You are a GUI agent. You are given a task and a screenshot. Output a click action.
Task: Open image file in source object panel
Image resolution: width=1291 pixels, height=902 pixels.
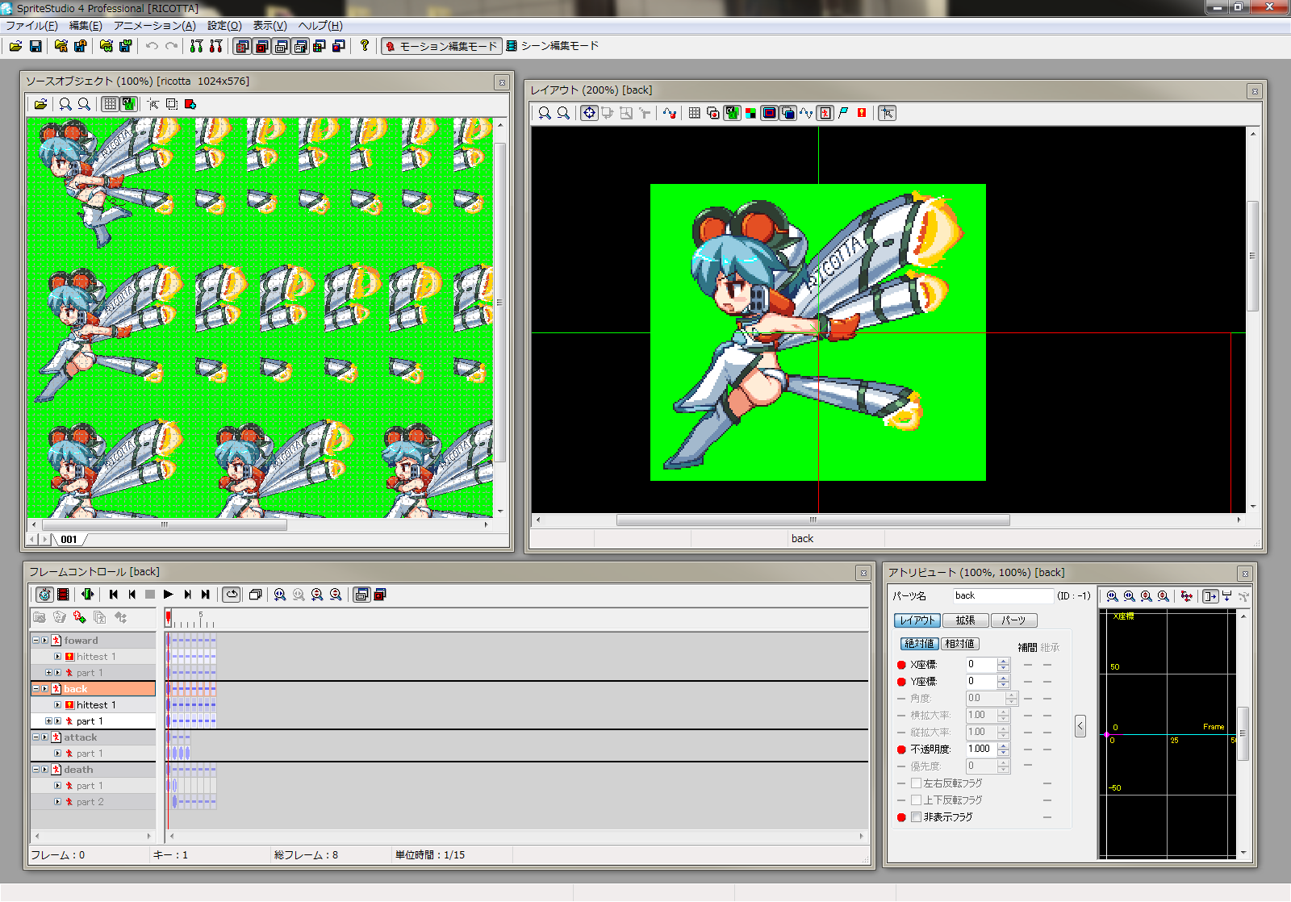click(40, 104)
